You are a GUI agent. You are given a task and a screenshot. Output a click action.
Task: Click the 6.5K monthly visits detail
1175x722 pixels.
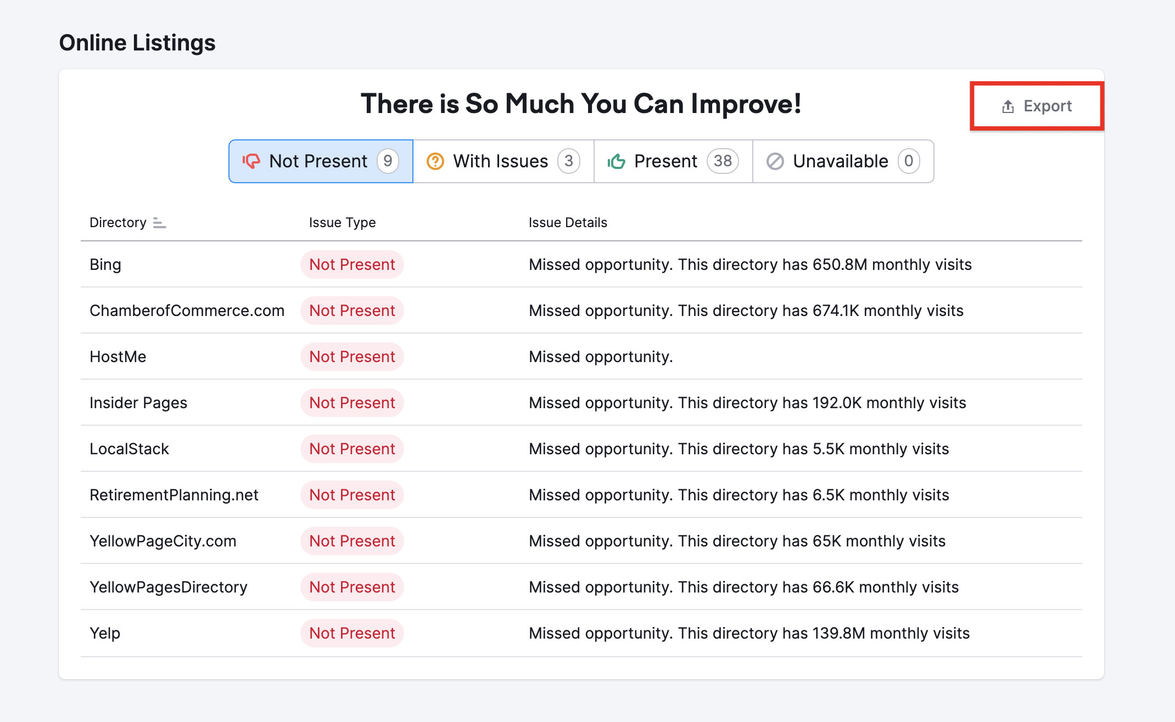tap(739, 495)
